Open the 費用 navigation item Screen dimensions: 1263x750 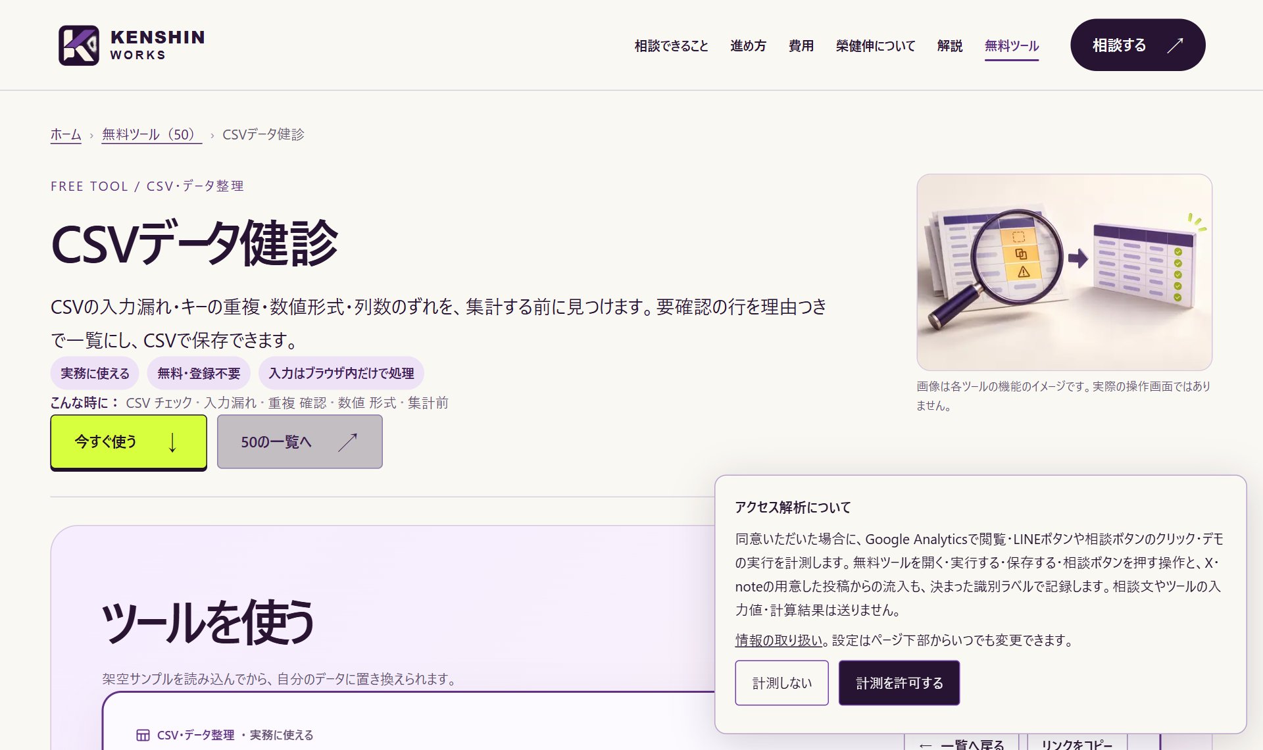801,46
